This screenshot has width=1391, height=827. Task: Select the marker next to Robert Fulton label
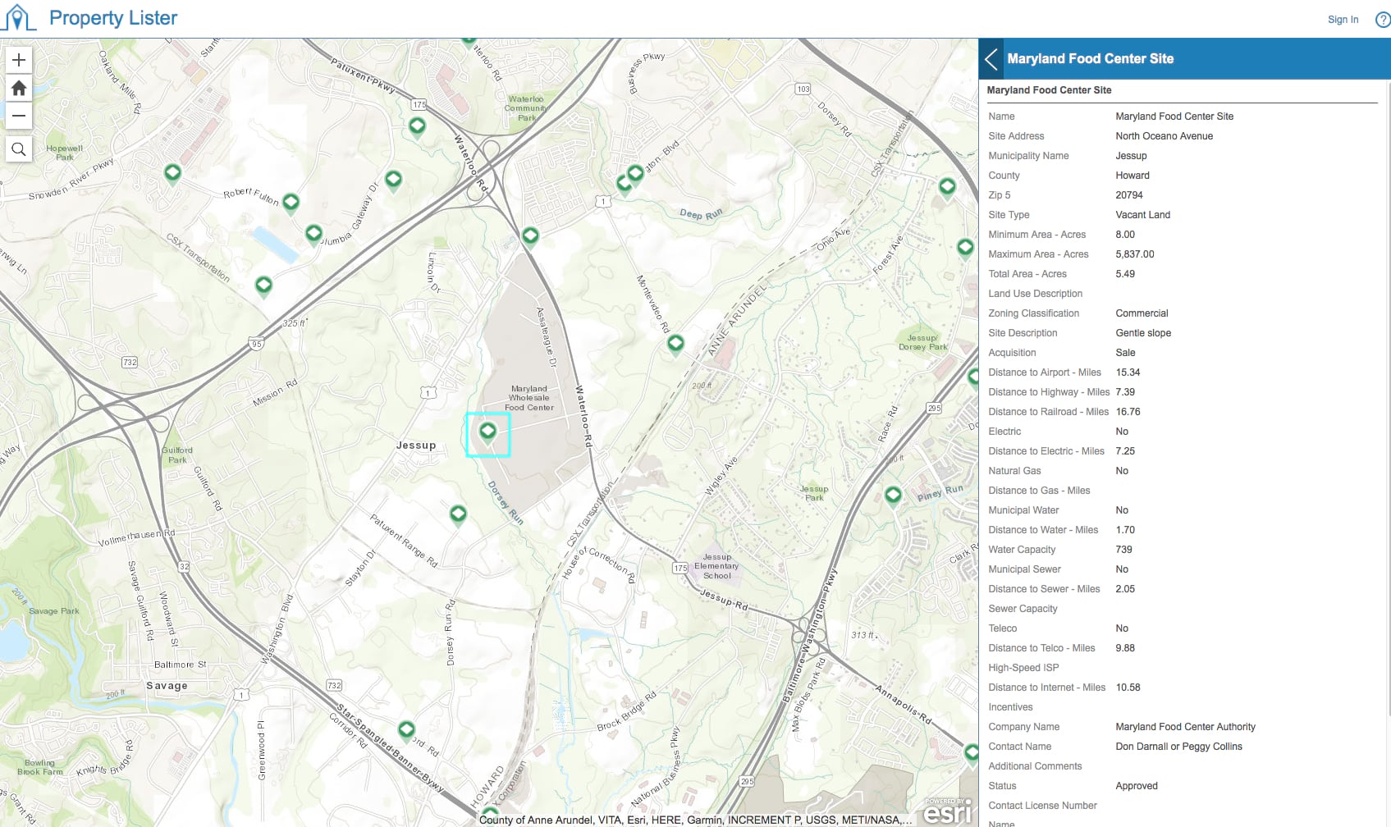291,203
